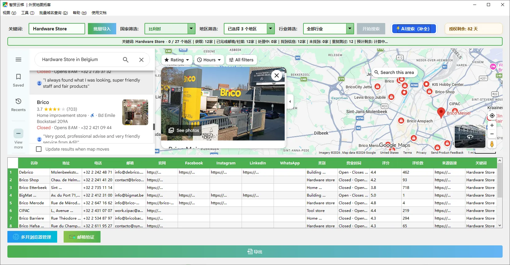This screenshot has height=265, width=510.
Task: Click Send Product Feedback link
Action: 447,152
